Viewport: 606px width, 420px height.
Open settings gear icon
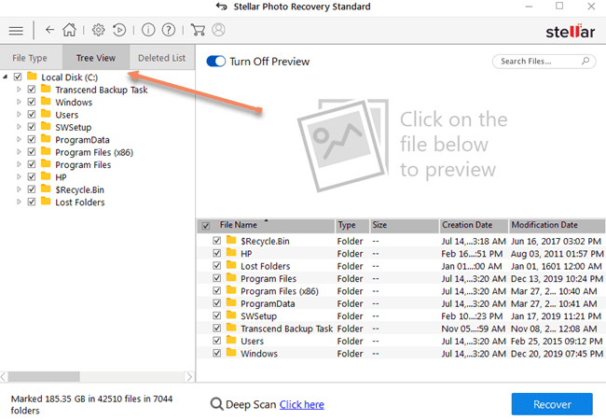(x=98, y=29)
